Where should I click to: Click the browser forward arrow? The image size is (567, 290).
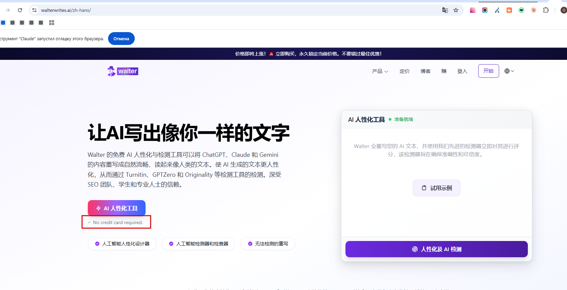coord(8,10)
